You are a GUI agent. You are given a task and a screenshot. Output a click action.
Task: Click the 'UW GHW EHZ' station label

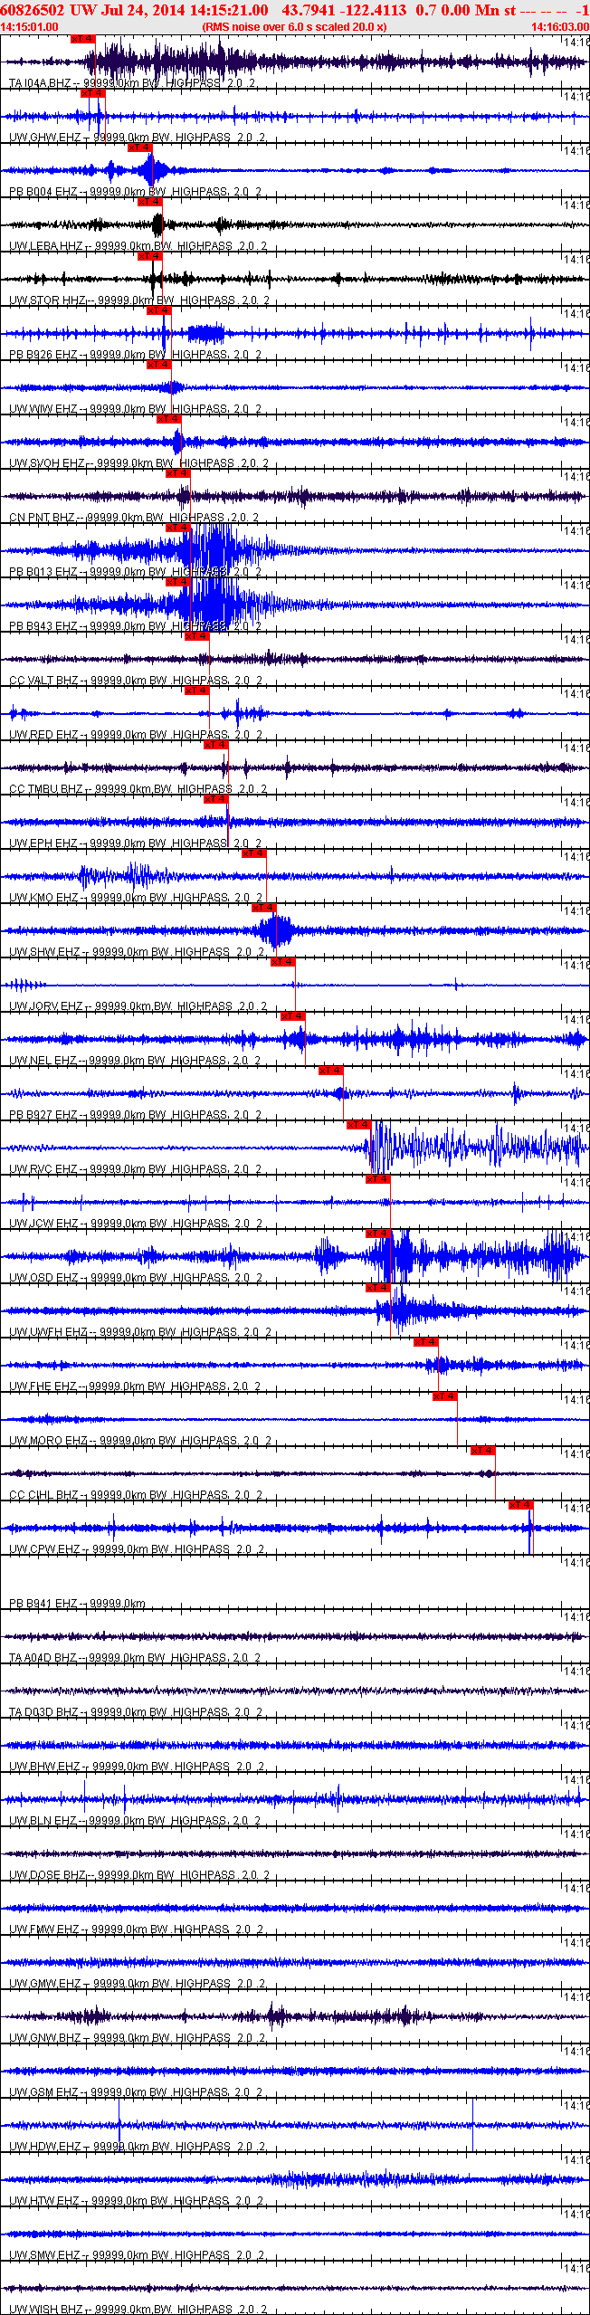pos(44,138)
